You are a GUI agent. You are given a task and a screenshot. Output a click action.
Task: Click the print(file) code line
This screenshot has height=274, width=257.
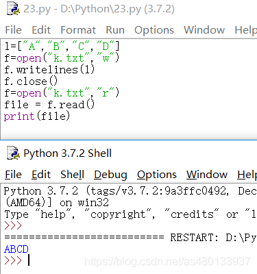(x=37, y=116)
